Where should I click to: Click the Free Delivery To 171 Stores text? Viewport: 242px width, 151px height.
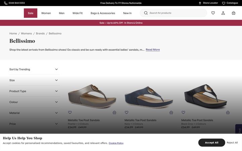coord(121,3)
